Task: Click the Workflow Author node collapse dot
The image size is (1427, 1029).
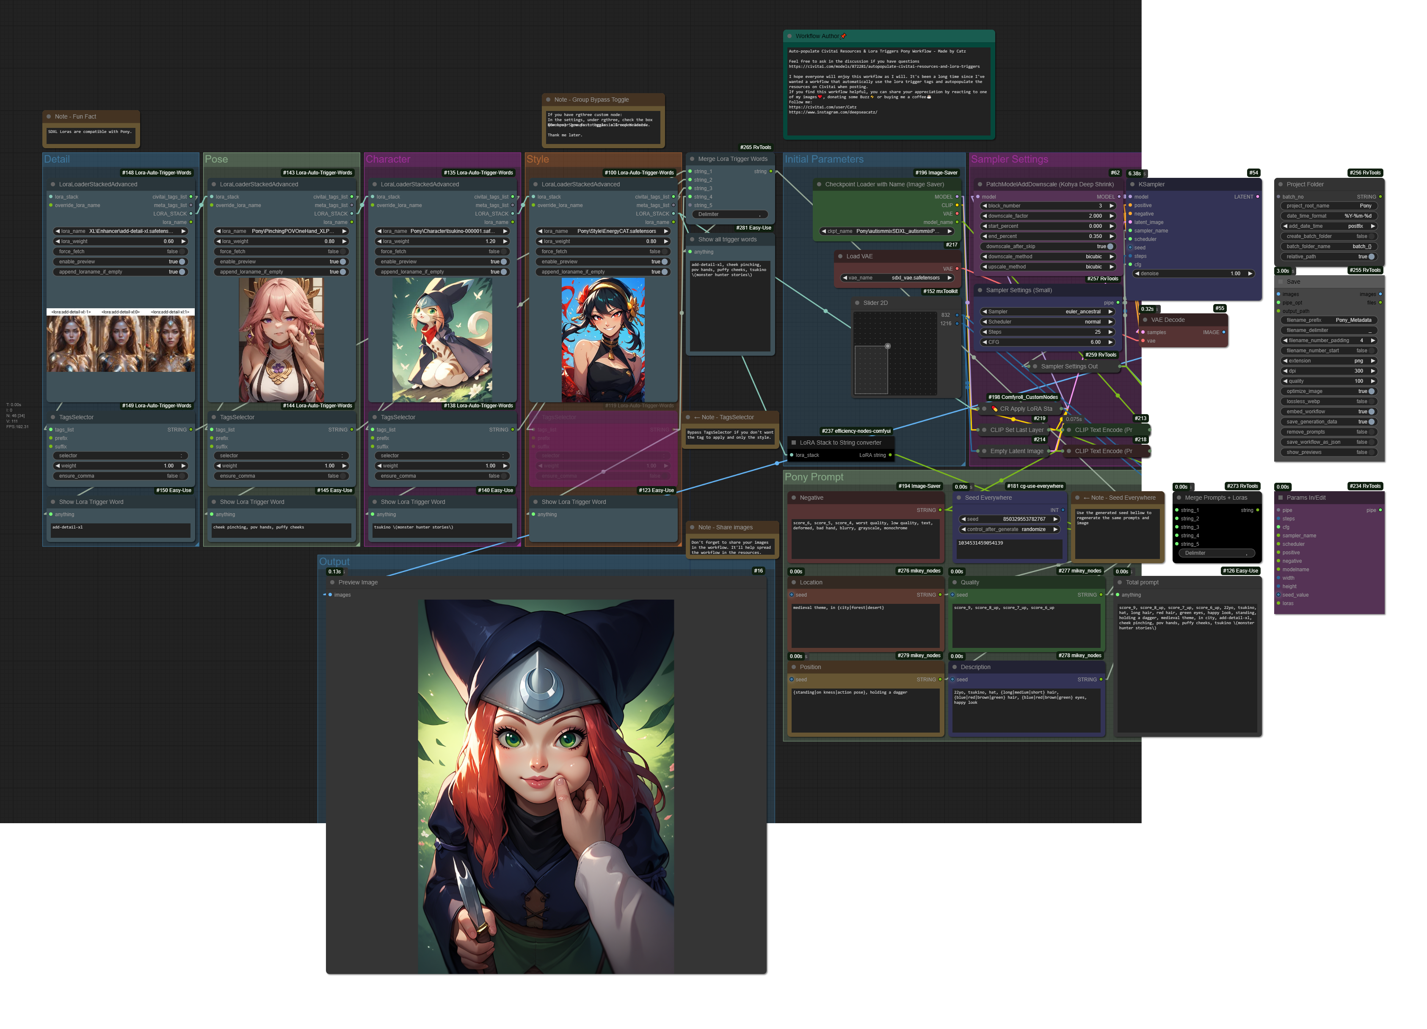Action: point(789,36)
